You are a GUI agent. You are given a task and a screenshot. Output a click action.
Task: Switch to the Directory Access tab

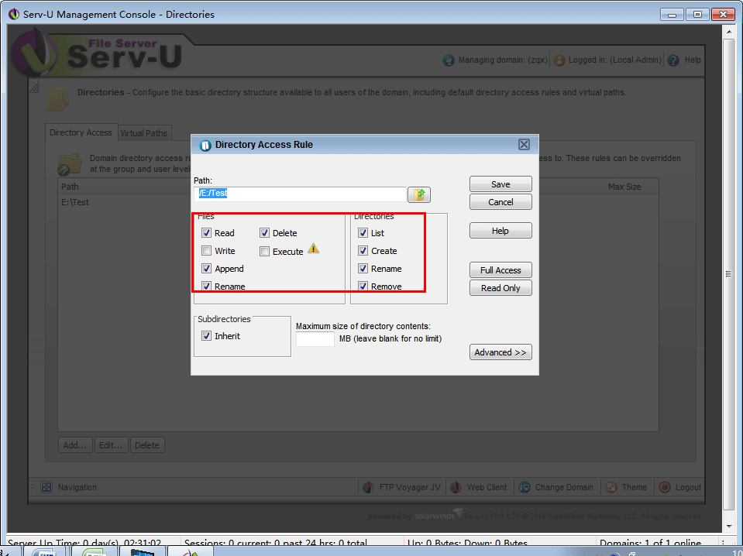pos(81,132)
